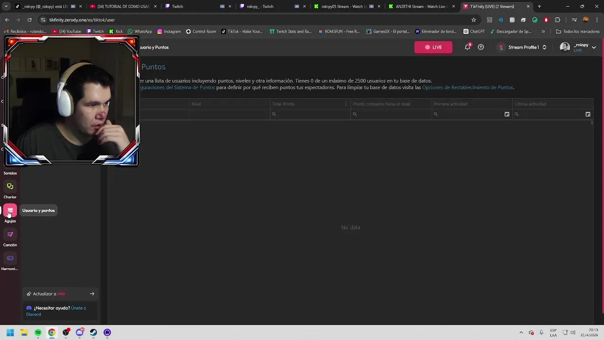
Task: Open the Canción song sidebar icon
Action: tap(10, 234)
